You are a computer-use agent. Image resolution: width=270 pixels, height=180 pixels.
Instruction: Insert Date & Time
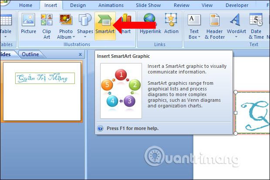tap(256, 26)
